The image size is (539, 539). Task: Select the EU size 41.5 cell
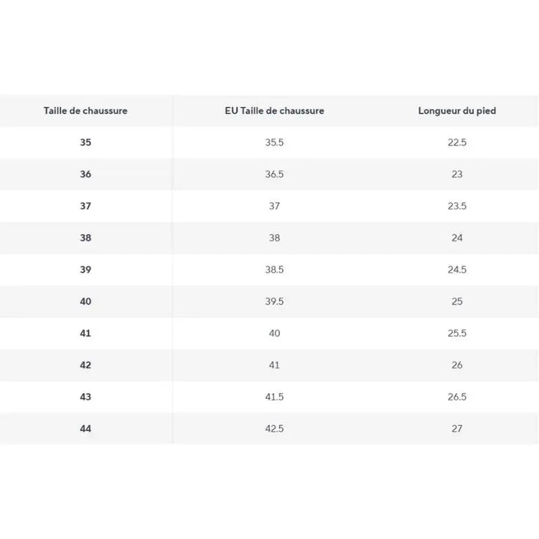pyautogui.click(x=274, y=397)
